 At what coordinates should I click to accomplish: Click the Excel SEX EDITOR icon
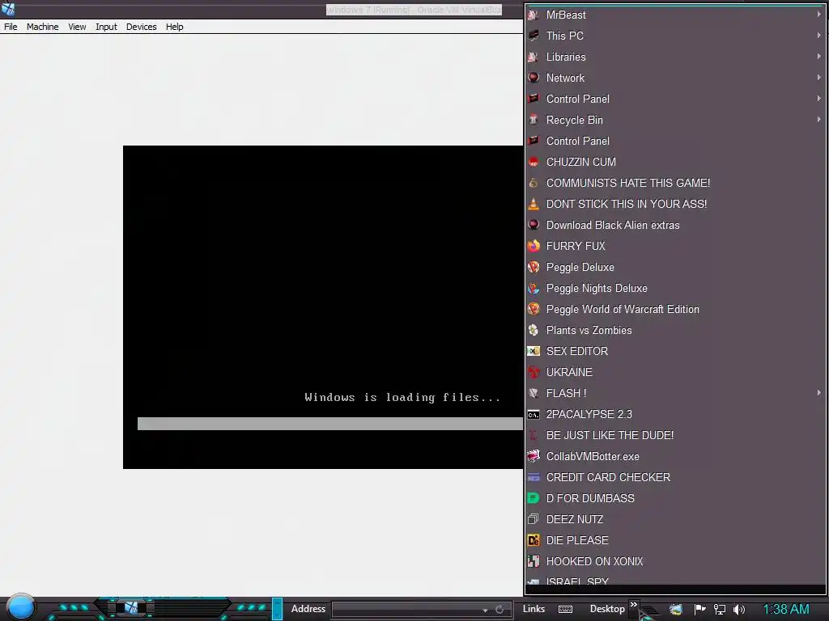pyautogui.click(x=534, y=351)
